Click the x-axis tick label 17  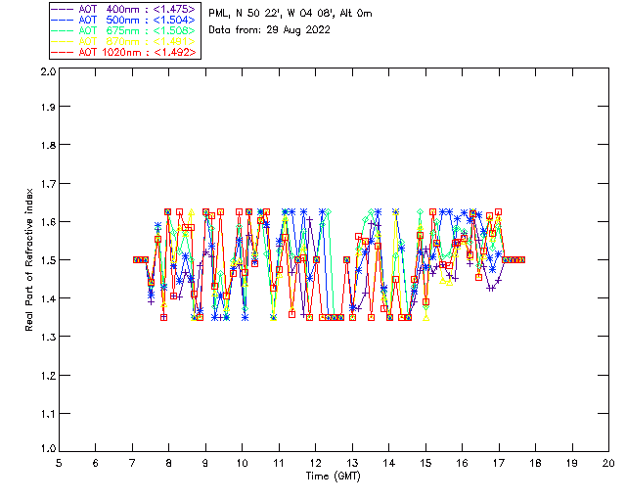499,463
